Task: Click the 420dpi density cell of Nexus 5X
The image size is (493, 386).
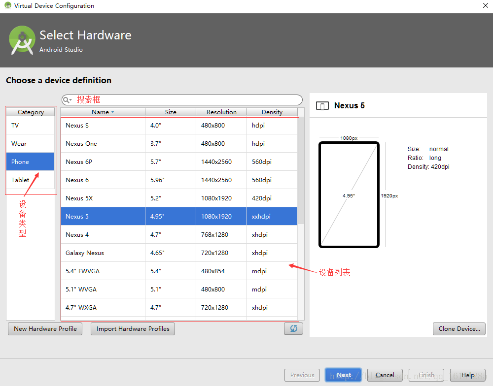Action: pos(272,198)
